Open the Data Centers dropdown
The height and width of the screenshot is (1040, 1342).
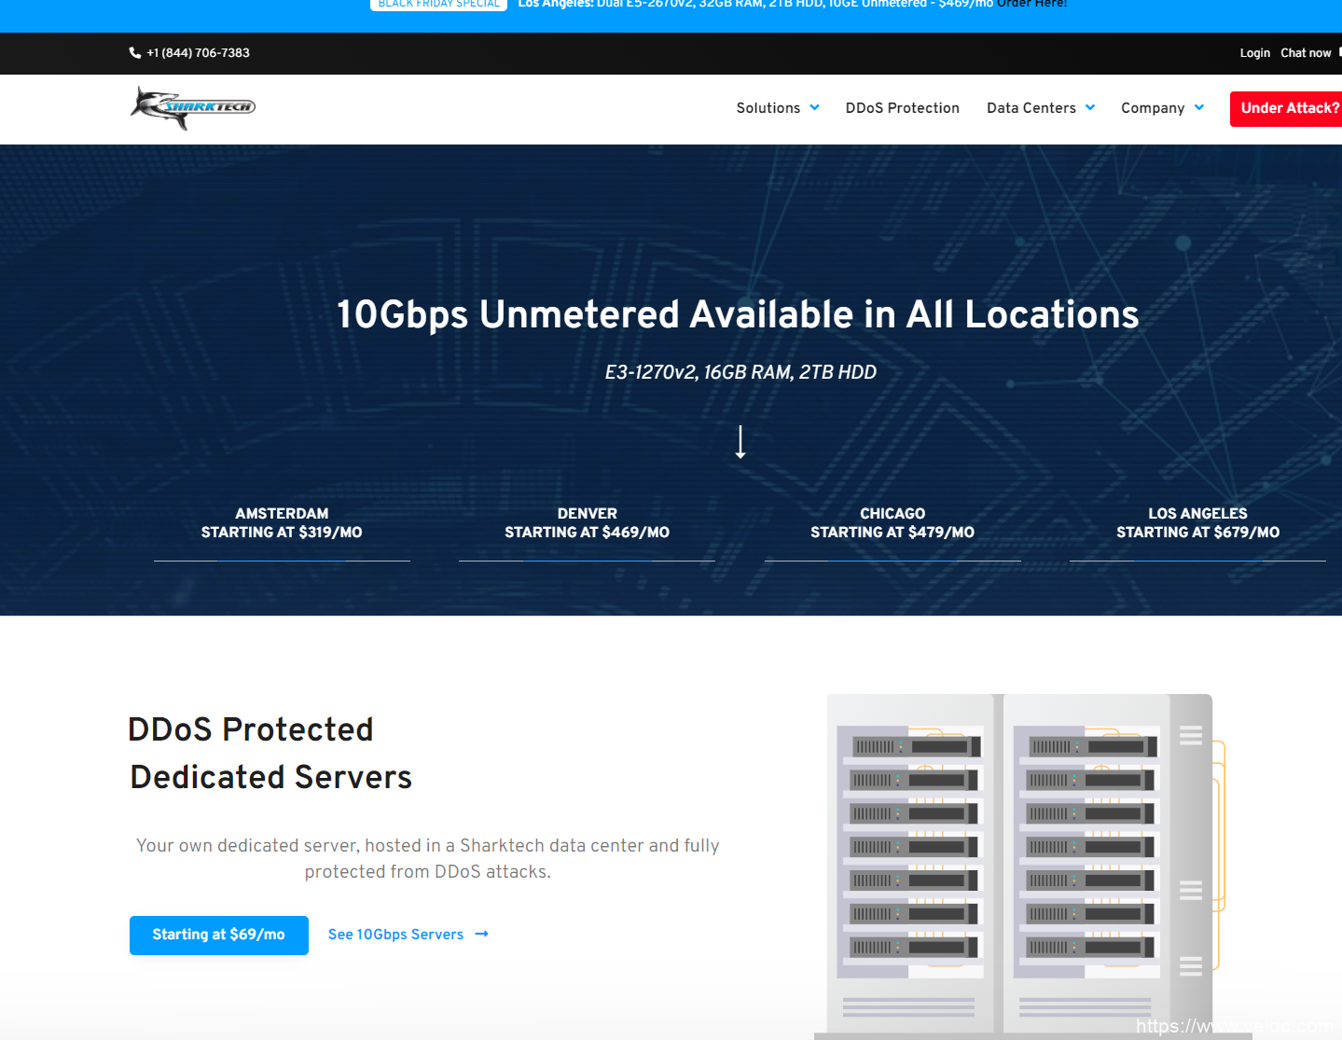coord(1039,108)
